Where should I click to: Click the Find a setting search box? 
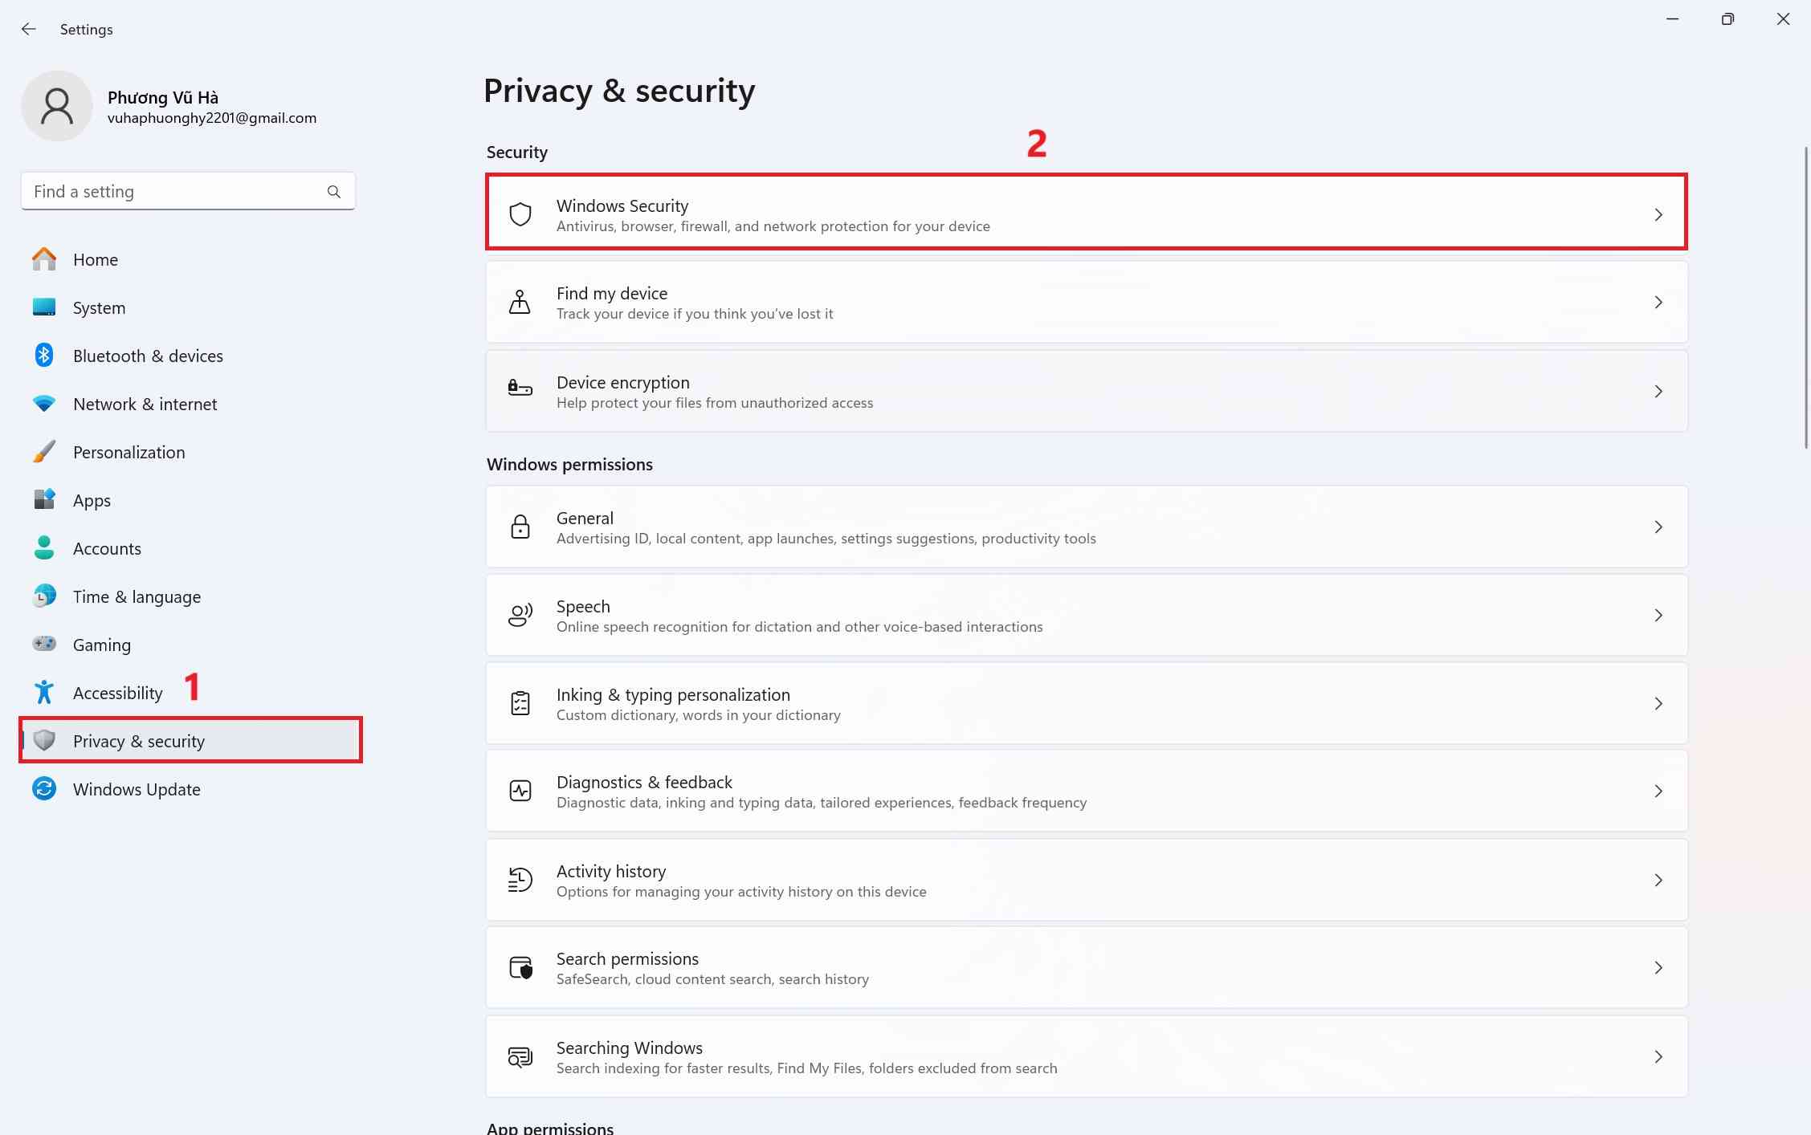click(x=173, y=192)
